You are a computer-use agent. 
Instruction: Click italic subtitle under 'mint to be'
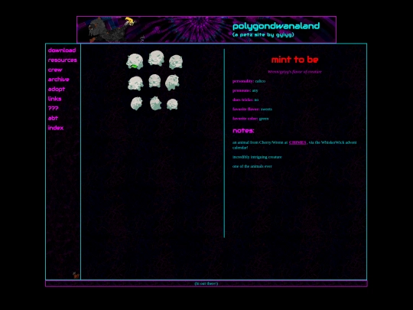[x=294, y=72]
